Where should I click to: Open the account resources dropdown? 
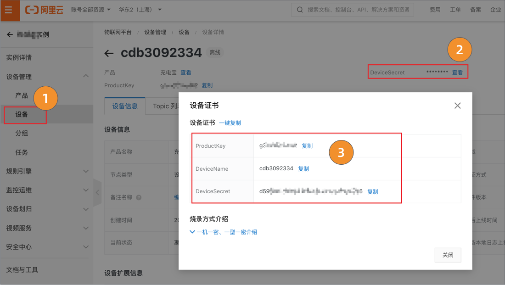tap(91, 10)
